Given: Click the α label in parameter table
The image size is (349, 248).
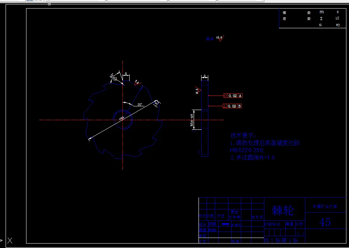Looking at the screenshot, I should point(320,25).
